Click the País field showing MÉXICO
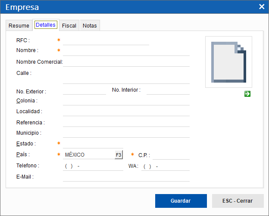269x216 pixels. tap(89, 155)
